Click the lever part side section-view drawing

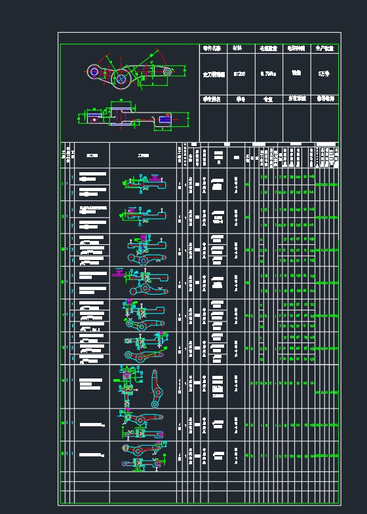point(134,115)
